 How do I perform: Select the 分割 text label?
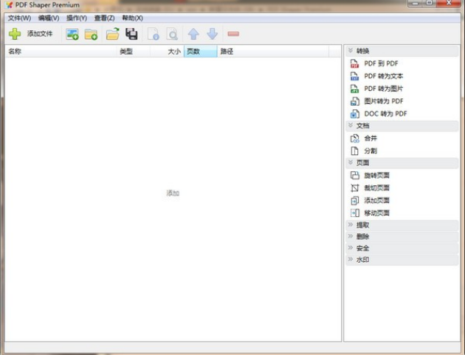tap(371, 151)
